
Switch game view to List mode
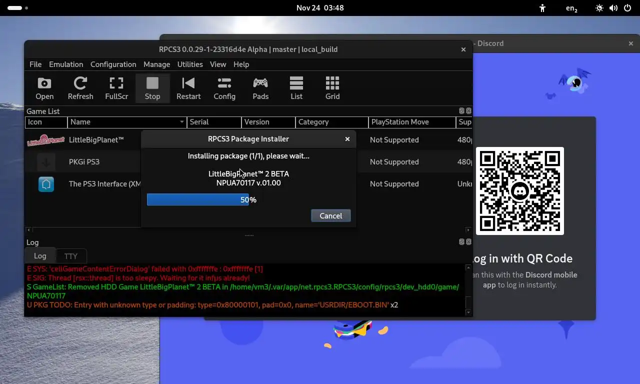click(x=296, y=88)
